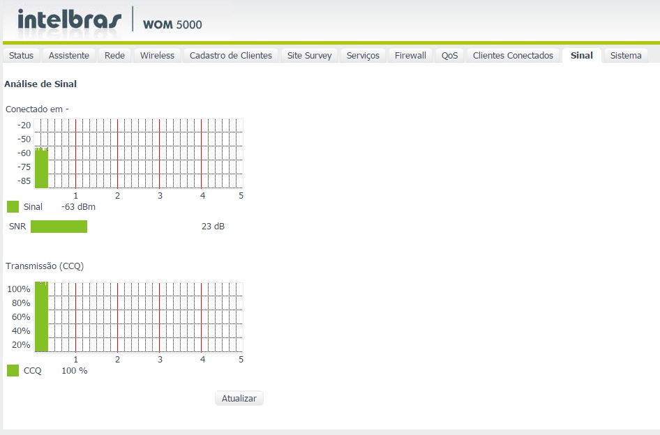Click the green SNR progress bar
Screen dimensions: 660x435
59,227
